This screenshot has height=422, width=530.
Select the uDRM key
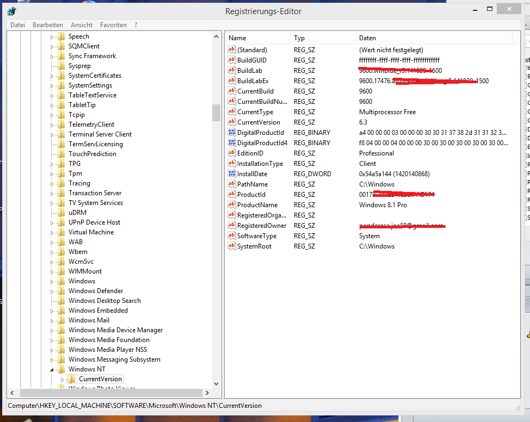click(77, 212)
